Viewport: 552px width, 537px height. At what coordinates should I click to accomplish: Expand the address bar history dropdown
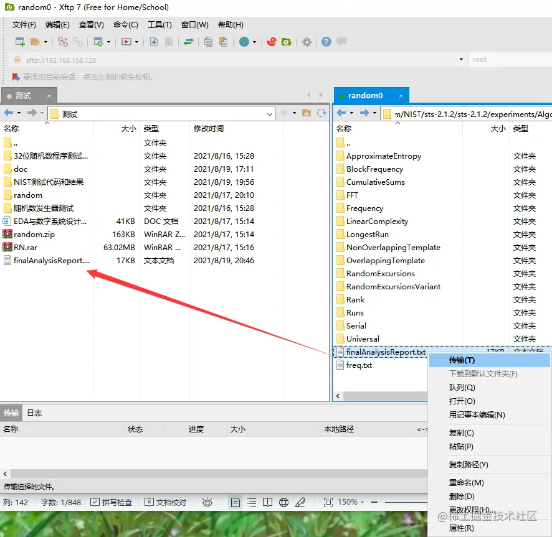tap(461, 60)
